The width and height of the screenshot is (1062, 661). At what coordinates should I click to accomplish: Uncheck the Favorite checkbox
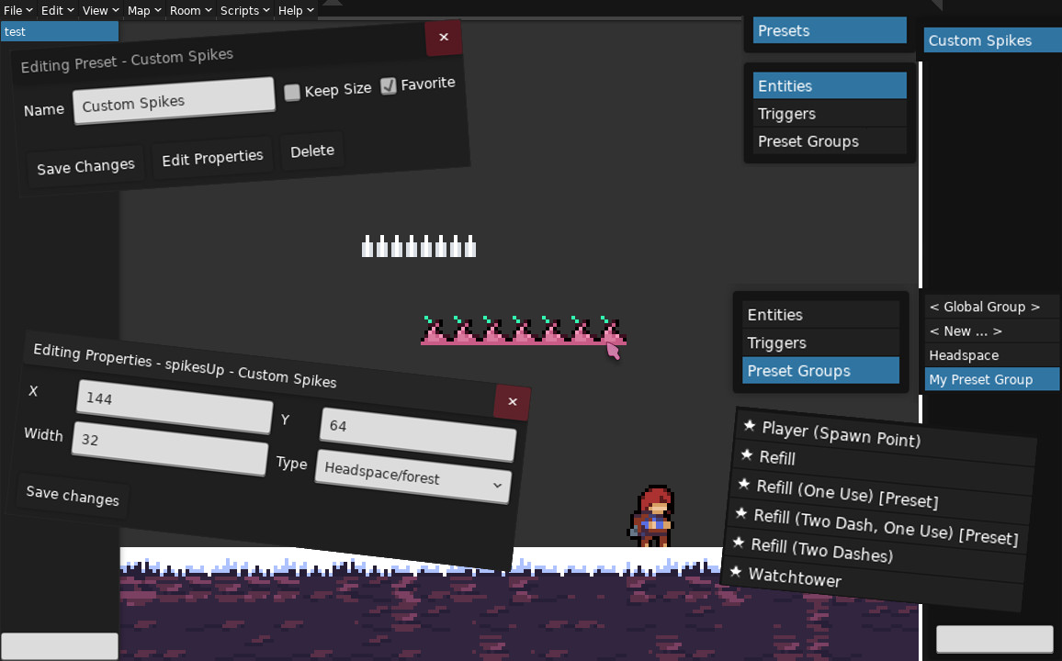[389, 84]
